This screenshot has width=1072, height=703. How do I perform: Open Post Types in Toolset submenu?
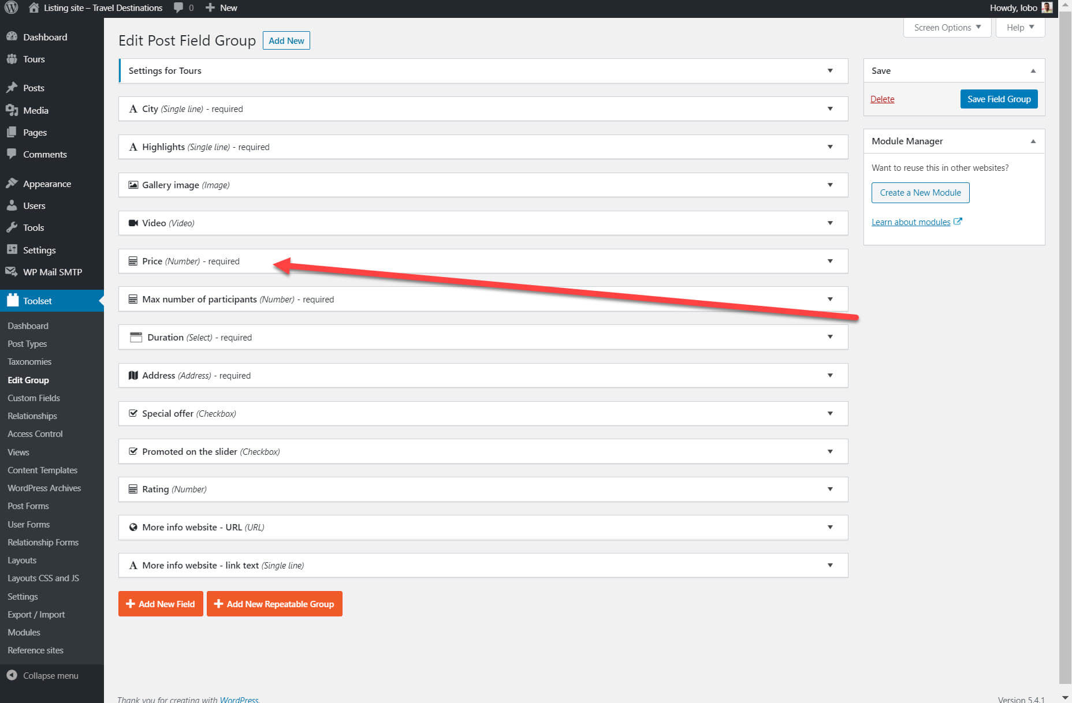(x=27, y=343)
